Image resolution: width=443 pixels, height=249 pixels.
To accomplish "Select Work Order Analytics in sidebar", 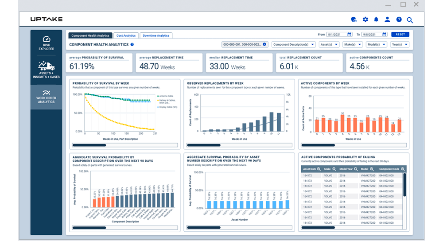I will [46, 97].
